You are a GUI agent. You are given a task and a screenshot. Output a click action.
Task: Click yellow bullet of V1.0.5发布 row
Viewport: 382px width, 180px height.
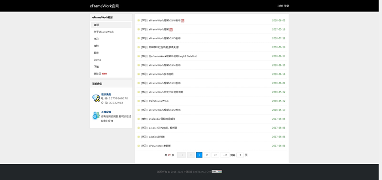138,38
